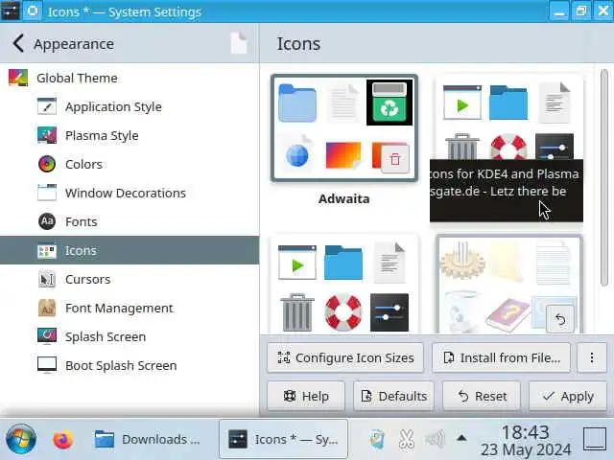
Task: Click the show desktop icon
Action: click(595, 439)
